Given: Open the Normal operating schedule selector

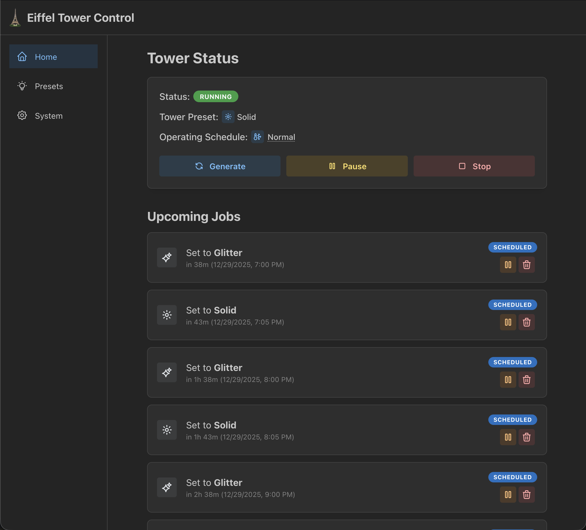Looking at the screenshot, I should click(x=281, y=137).
